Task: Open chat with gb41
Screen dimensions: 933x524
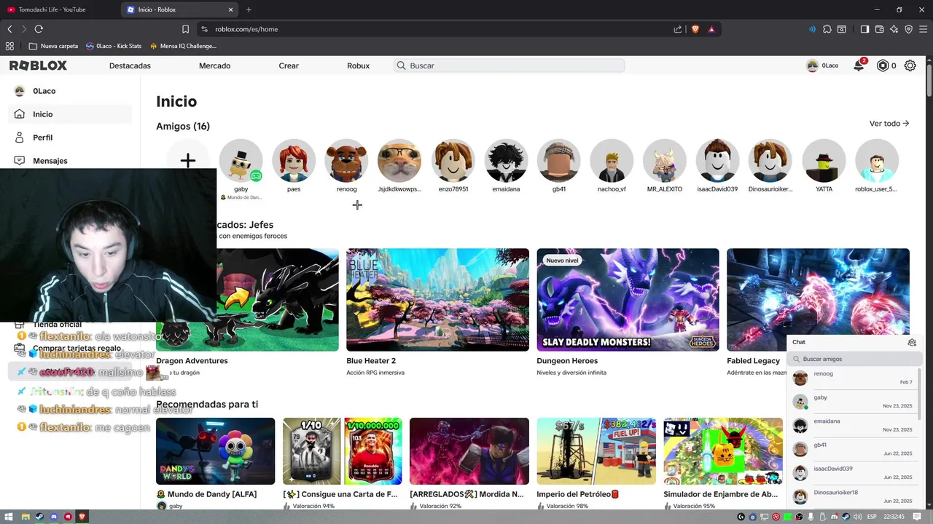Action: click(x=854, y=449)
